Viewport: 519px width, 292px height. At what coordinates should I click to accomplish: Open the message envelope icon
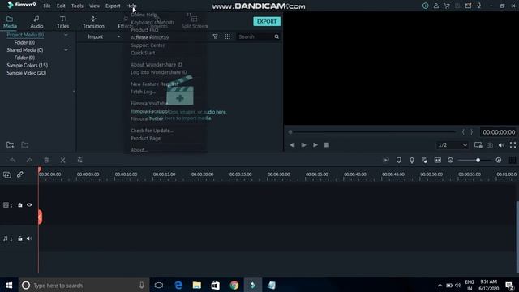(468, 6)
